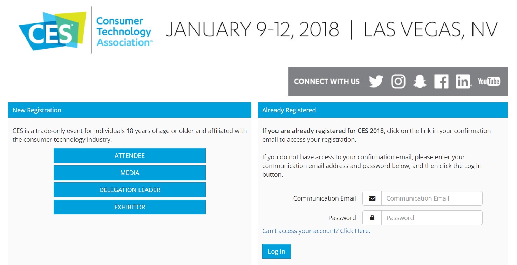Choose the DELEGATION LEADER button
Image resolution: width=517 pixels, height=265 pixels.
[130, 190]
